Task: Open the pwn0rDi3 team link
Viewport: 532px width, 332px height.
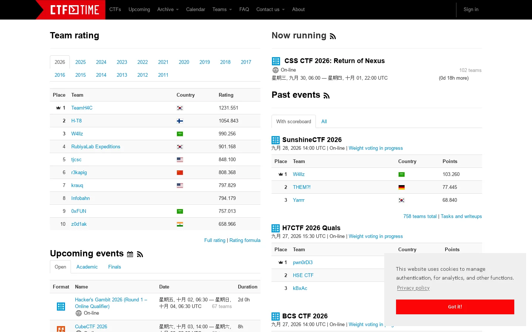Action: coord(303,262)
